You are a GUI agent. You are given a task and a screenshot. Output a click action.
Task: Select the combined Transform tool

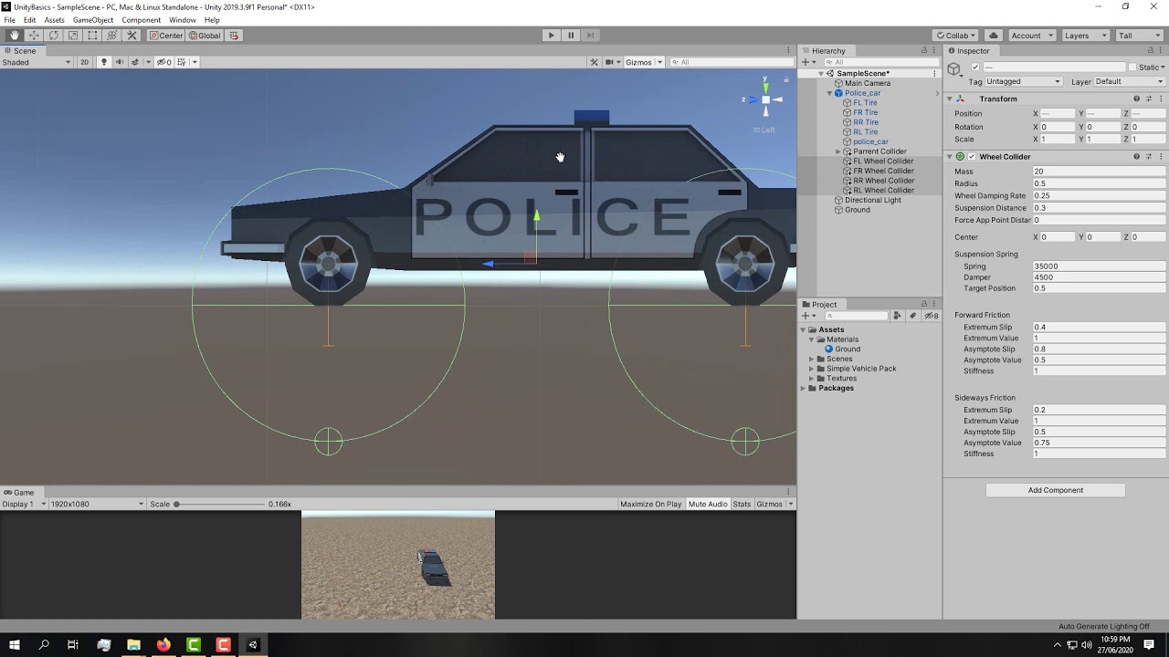(x=112, y=36)
